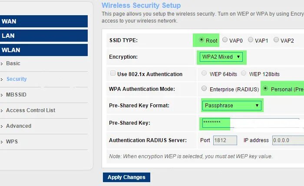Expand the WLAN menu section
Image resolution: width=304 pixels, height=186 pixels.
tap(44, 50)
